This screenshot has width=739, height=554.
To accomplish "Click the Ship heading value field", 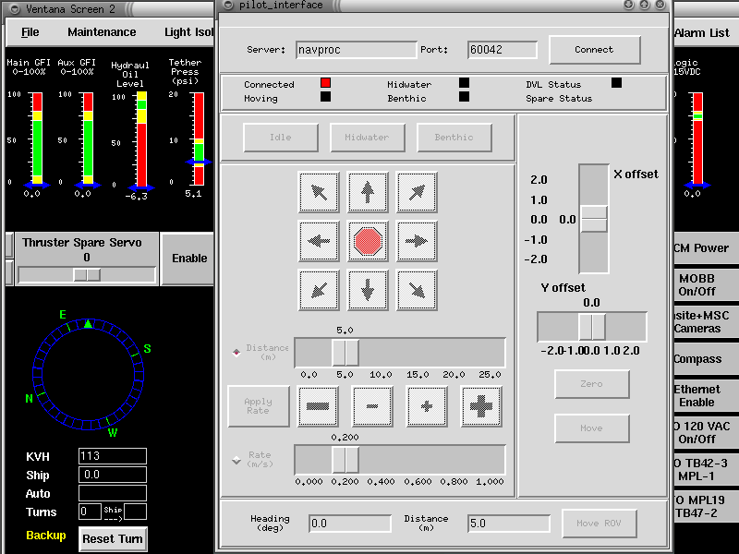I will pyautogui.click(x=113, y=475).
